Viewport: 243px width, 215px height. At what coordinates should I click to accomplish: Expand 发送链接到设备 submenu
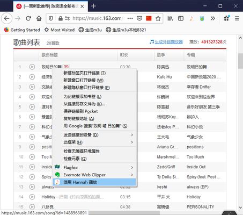point(95,135)
